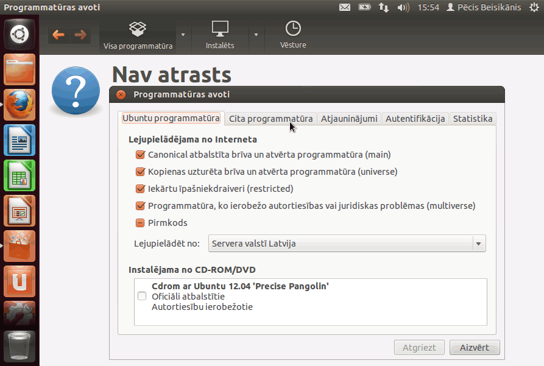The width and height of the screenshot is (544, 366).
Task: Show Instalēts software view
Action: click(220, 35)
